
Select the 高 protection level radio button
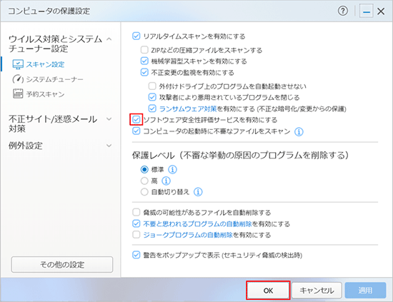coord(144,181)
